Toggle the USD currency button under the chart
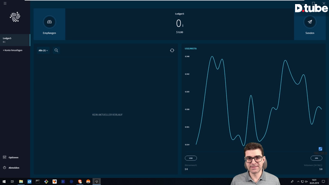The image size is (329, 185). coord(191,158)
